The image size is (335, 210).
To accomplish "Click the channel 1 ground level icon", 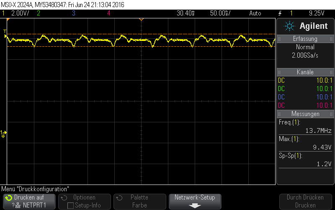I will click(x=3, y=134).
